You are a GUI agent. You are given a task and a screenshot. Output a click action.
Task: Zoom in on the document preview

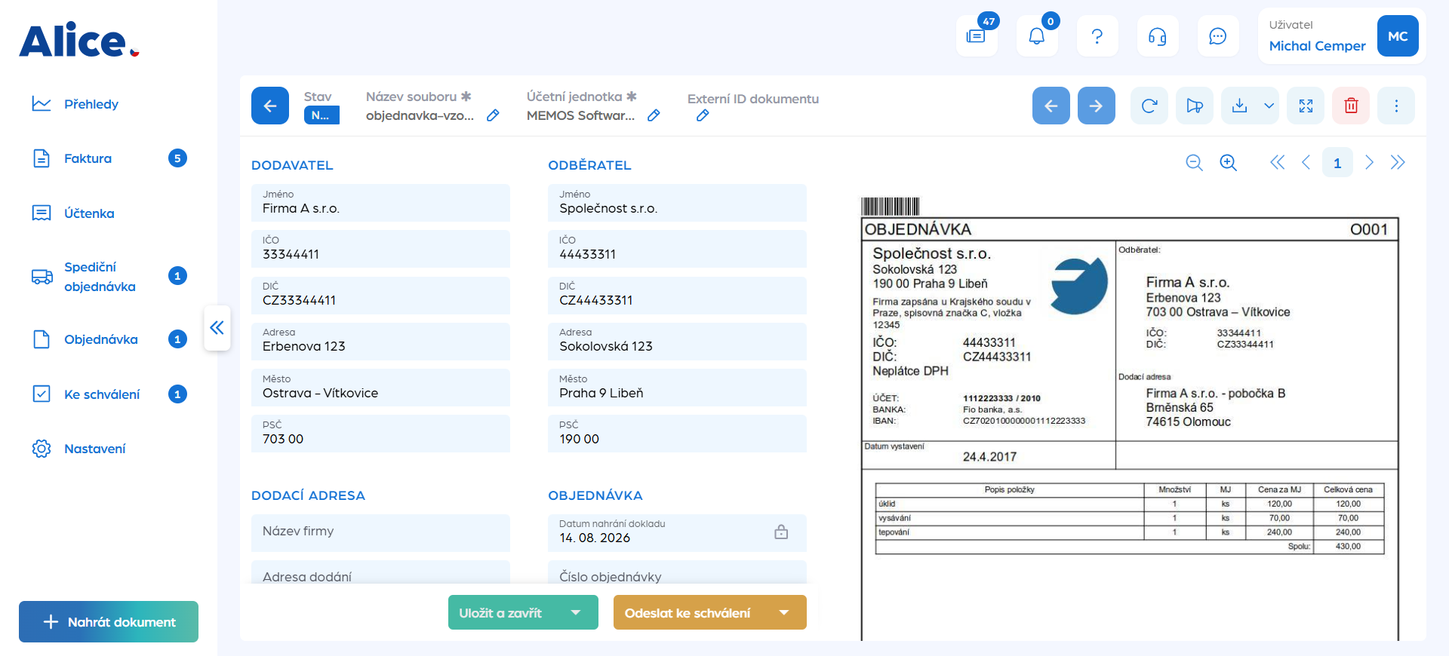pos(1229,163)
